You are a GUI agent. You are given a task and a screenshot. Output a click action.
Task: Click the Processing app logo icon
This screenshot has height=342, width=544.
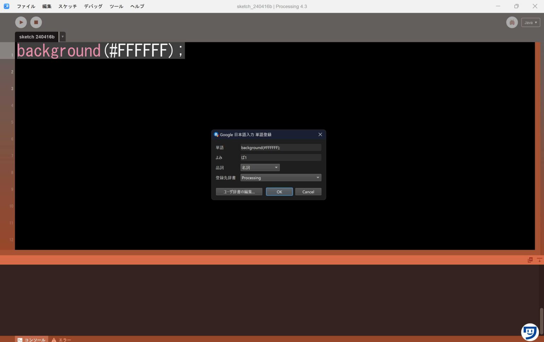pyautogui.click(x=6, y=6)
